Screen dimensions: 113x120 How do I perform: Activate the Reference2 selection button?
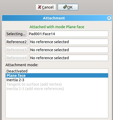pos(16,42)
